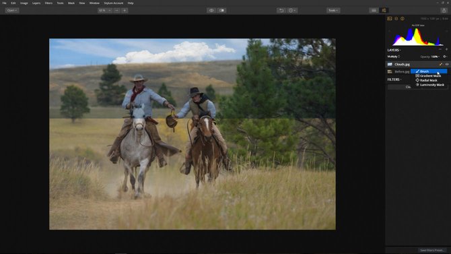
Task: Open the Filters menu
Action: [48, 3]
